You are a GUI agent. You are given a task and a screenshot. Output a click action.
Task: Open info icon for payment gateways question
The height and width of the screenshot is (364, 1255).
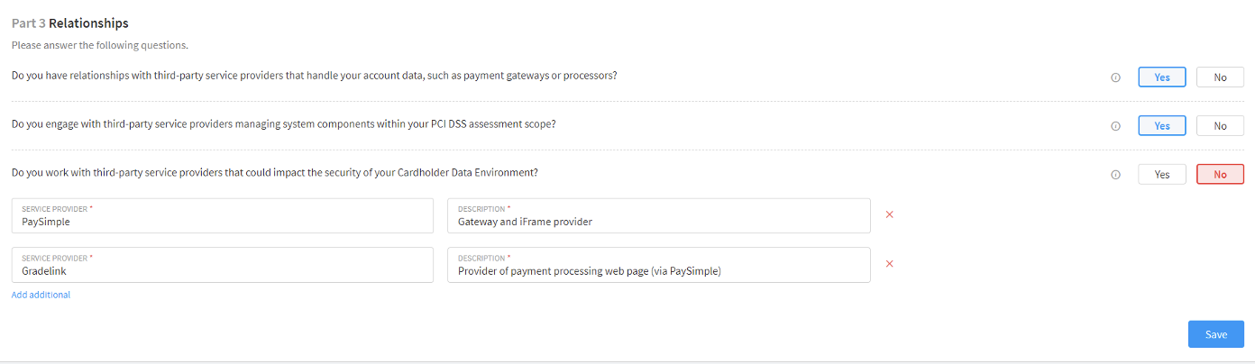tap(1115, 77)
